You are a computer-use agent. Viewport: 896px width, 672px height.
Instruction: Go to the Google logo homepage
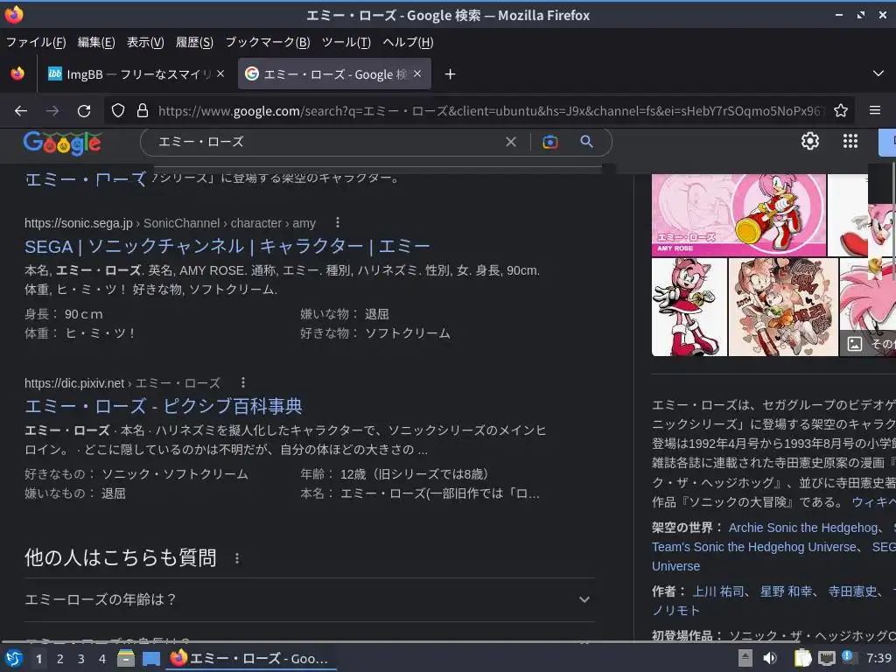coord(62,143)
